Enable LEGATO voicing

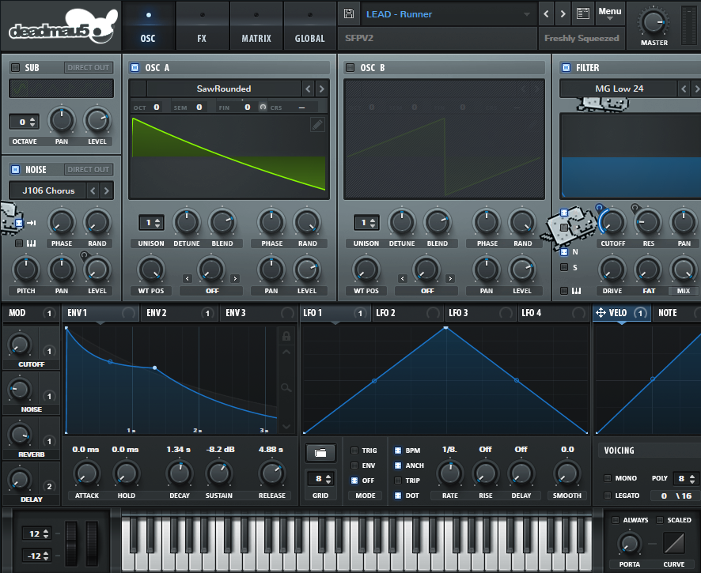click(x=608, y=496)
